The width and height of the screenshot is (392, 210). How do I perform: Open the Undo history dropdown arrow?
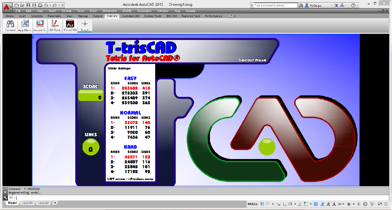(x=50, y=5)
